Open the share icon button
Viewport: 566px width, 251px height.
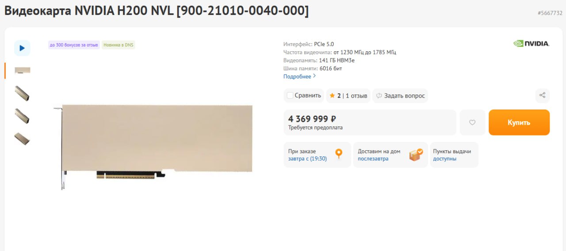[x=543, y=95]
